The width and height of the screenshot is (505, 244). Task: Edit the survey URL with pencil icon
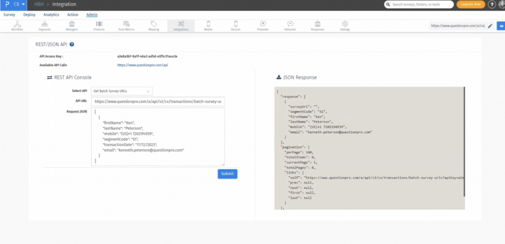[490, 26]
